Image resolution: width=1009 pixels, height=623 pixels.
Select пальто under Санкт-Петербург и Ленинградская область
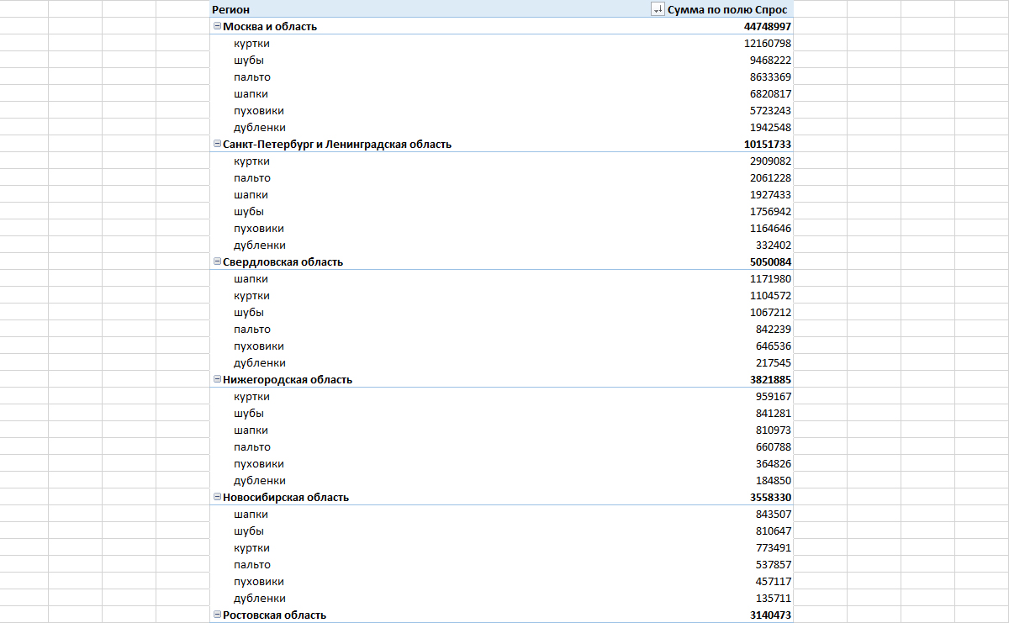[x=252, y=177]
